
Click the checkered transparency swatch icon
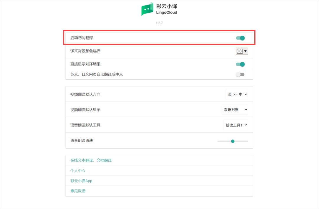tap(240, 51)
